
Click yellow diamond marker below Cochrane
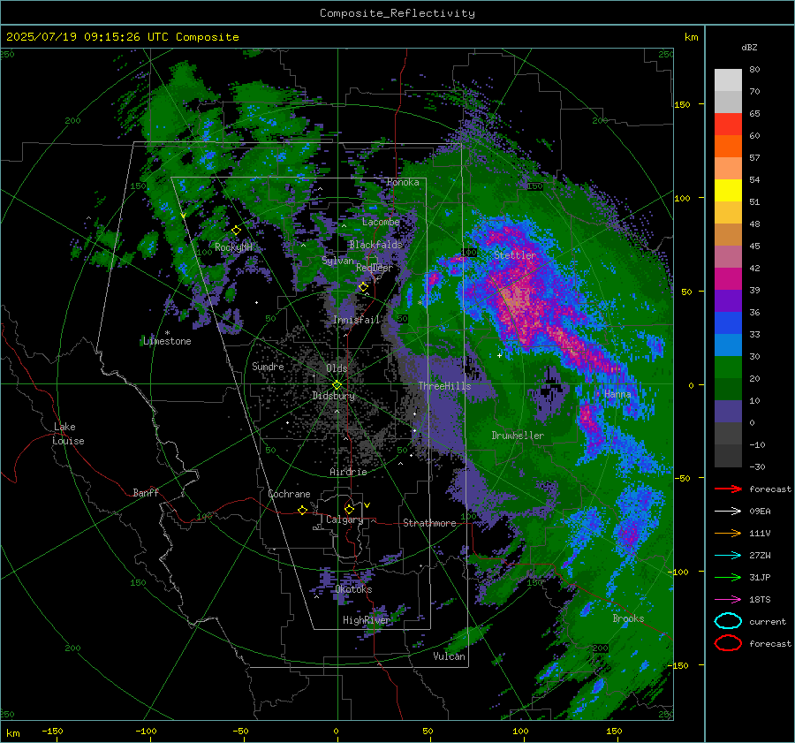(303, 510)
